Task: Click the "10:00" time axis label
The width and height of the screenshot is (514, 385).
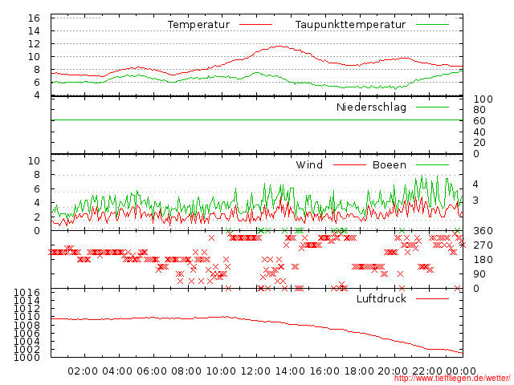Action: point(221,371)
